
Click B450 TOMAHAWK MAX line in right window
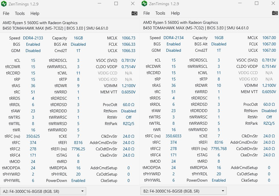196,28
